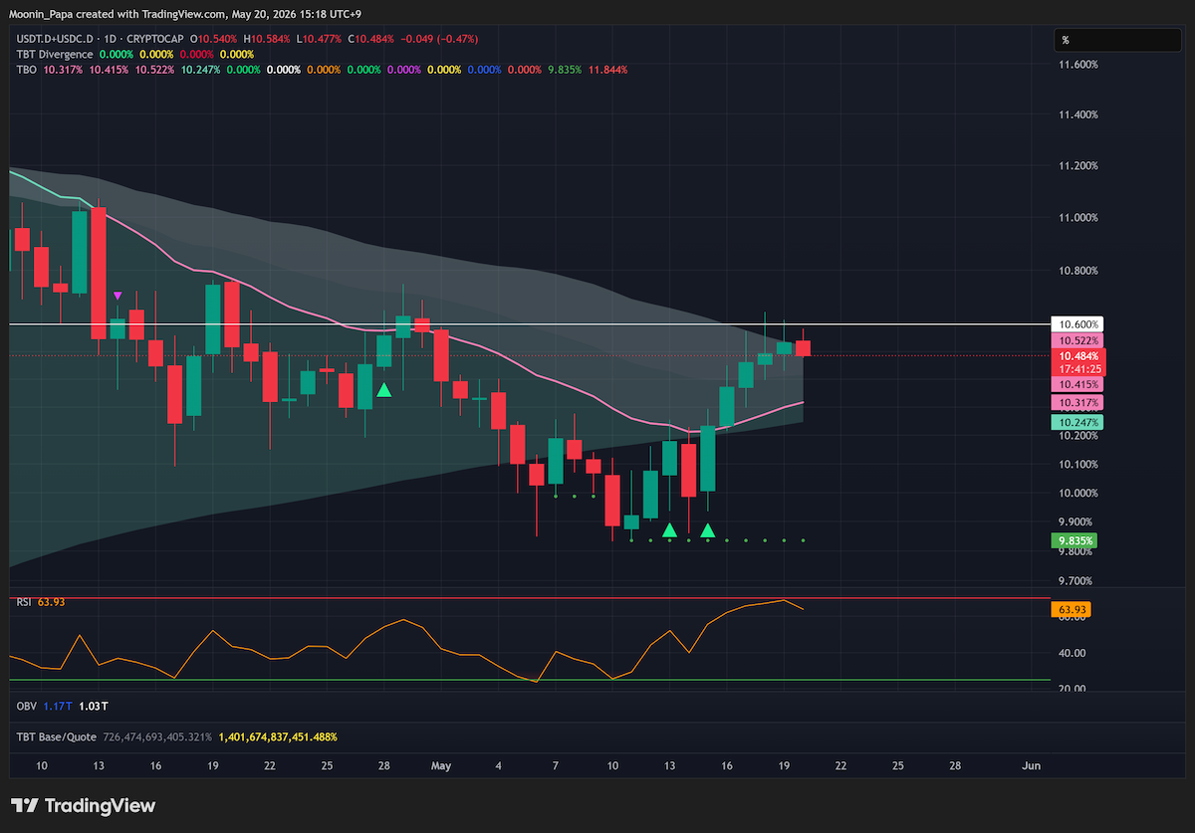Click the 11.000% price scale label

click(1078, 217)
